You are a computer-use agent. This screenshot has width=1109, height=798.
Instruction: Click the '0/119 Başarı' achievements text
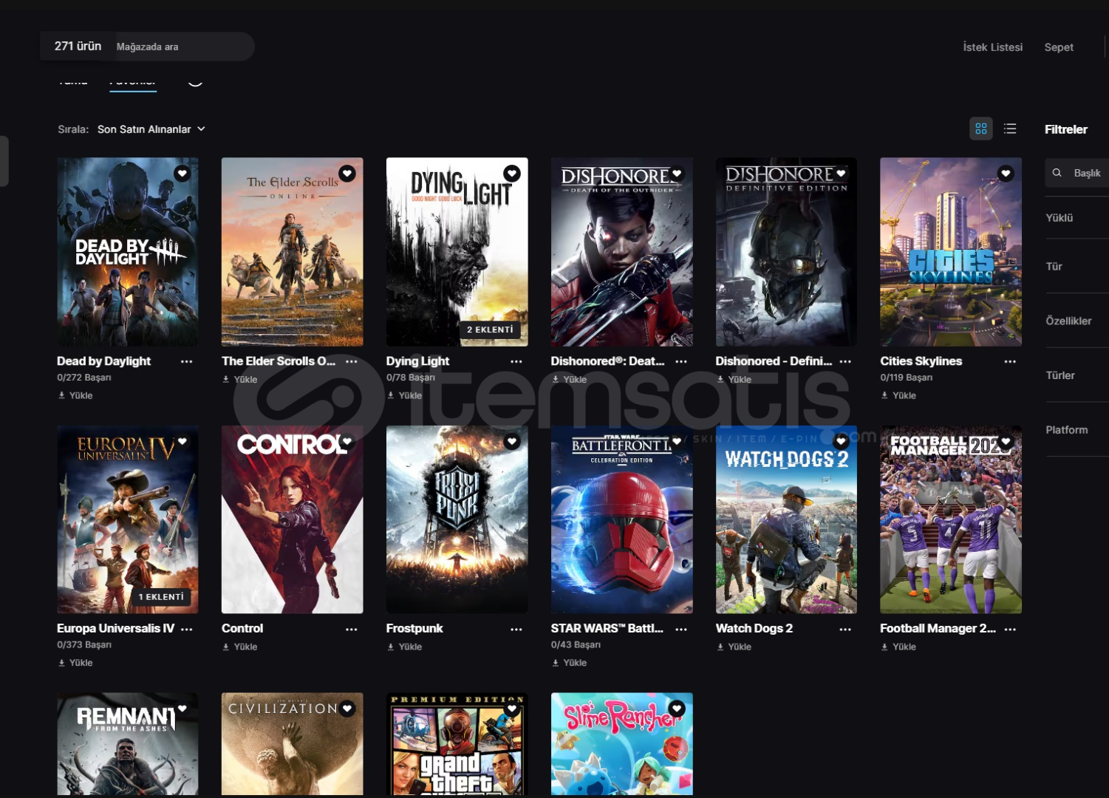click(907, 378)
